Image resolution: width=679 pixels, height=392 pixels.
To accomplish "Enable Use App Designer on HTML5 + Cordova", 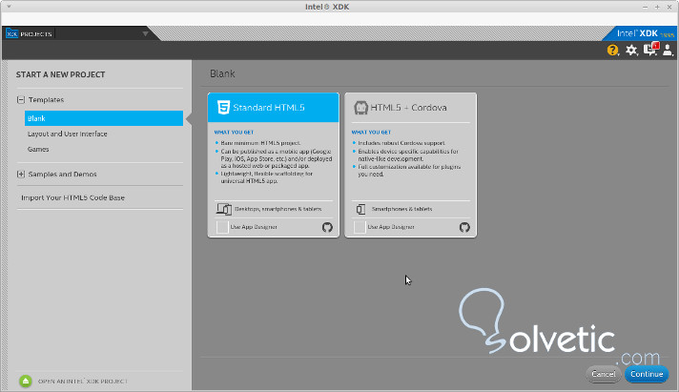I will click(360, 227).
